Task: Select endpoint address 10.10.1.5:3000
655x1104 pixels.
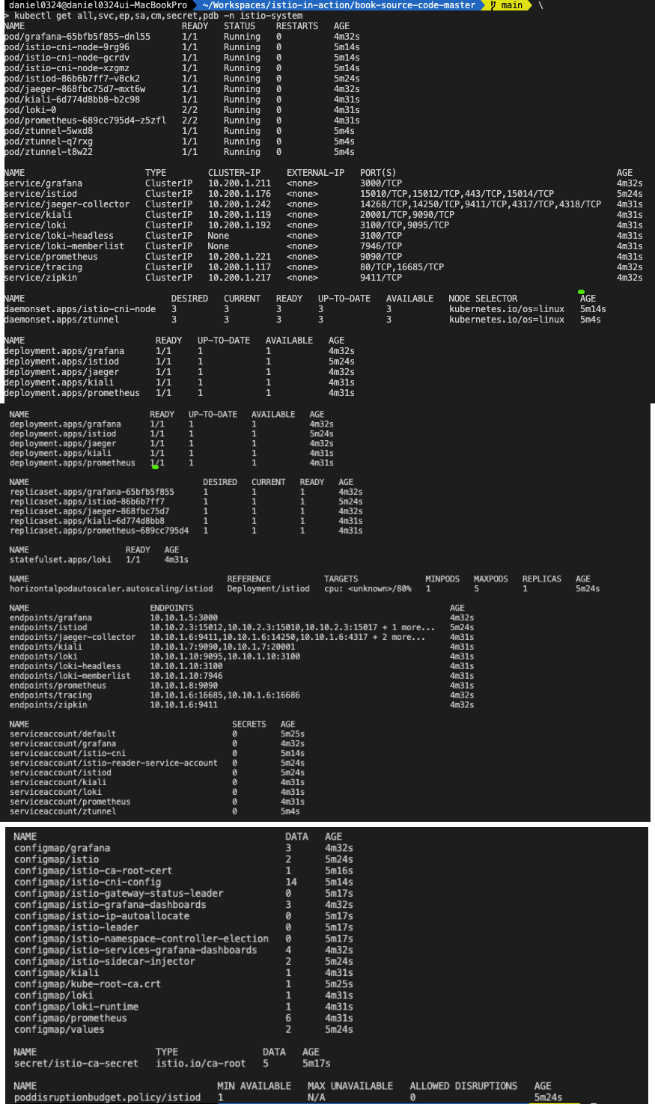Action: (184, 617)
